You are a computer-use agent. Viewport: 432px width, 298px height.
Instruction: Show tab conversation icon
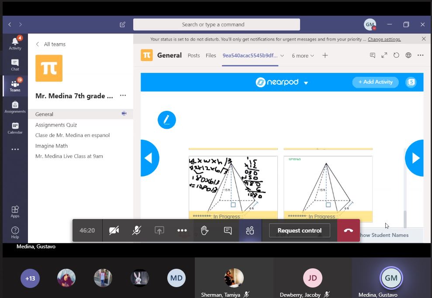[373, 55]
